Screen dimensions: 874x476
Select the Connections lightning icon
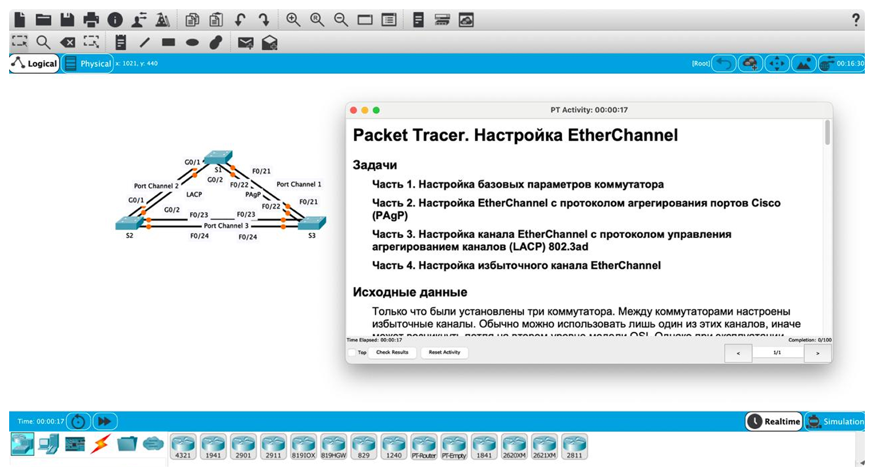tap(101, 444)
